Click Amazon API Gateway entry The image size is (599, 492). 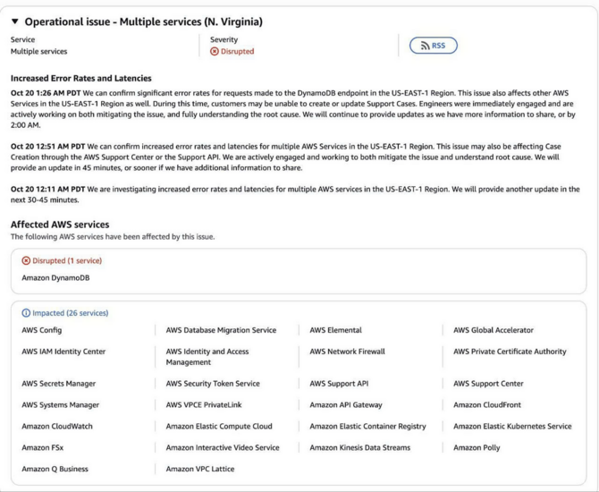click(346, 405)
